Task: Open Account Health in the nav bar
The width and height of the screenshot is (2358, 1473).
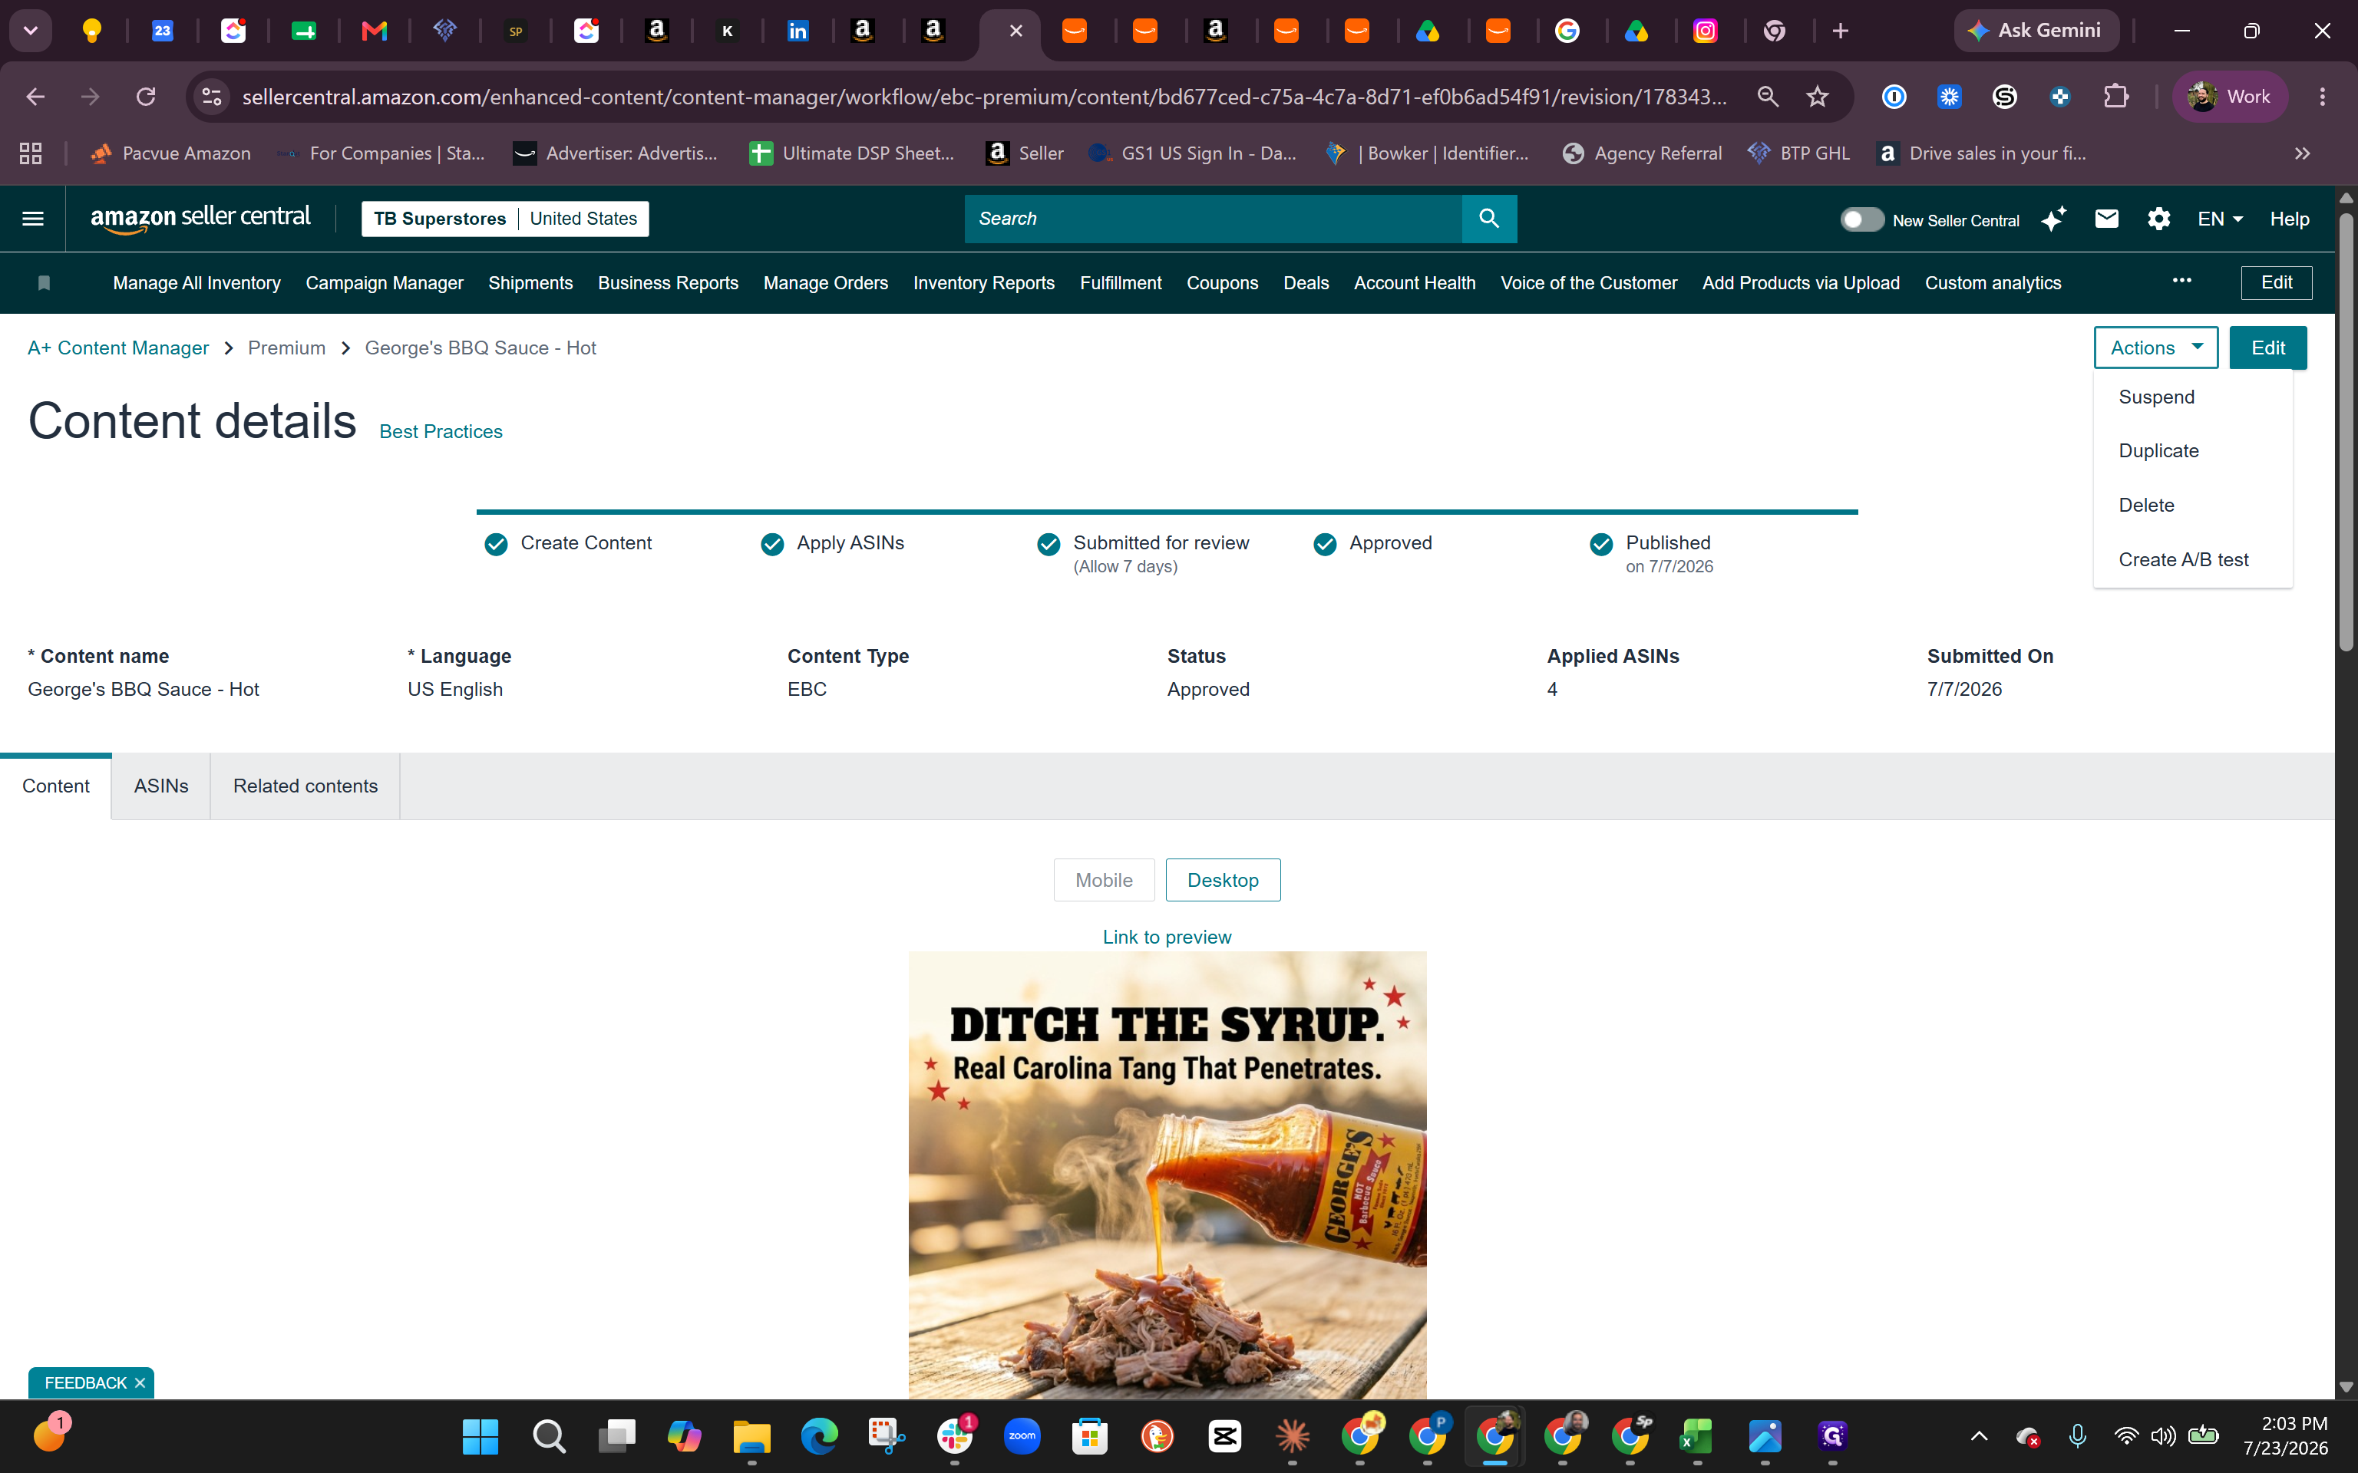Action: click(x=1414, y=284)
